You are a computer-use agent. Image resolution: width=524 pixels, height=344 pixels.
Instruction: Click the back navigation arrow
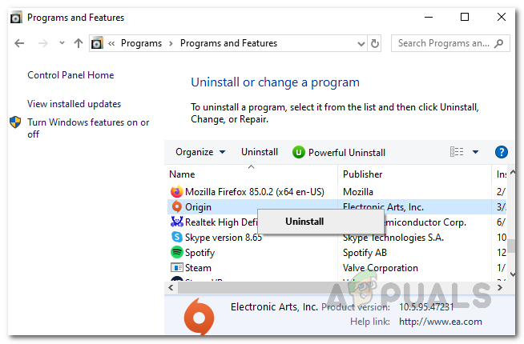19,43
